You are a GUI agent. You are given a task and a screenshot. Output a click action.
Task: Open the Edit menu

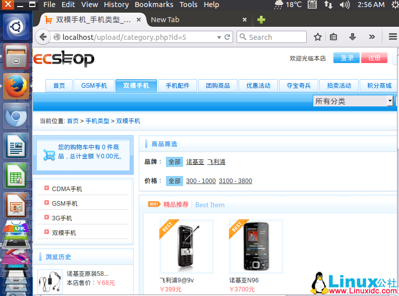[68, 5]
